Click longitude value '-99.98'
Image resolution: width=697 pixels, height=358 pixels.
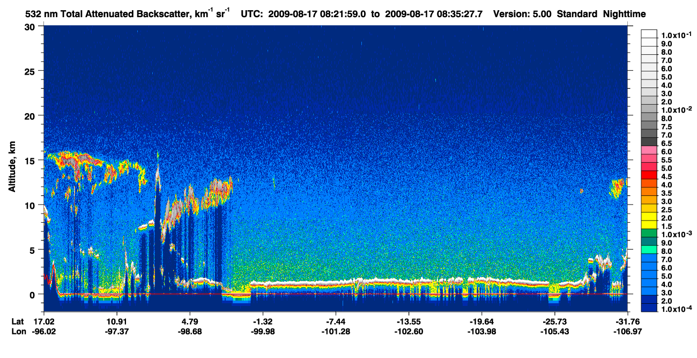tap(263, 332)
